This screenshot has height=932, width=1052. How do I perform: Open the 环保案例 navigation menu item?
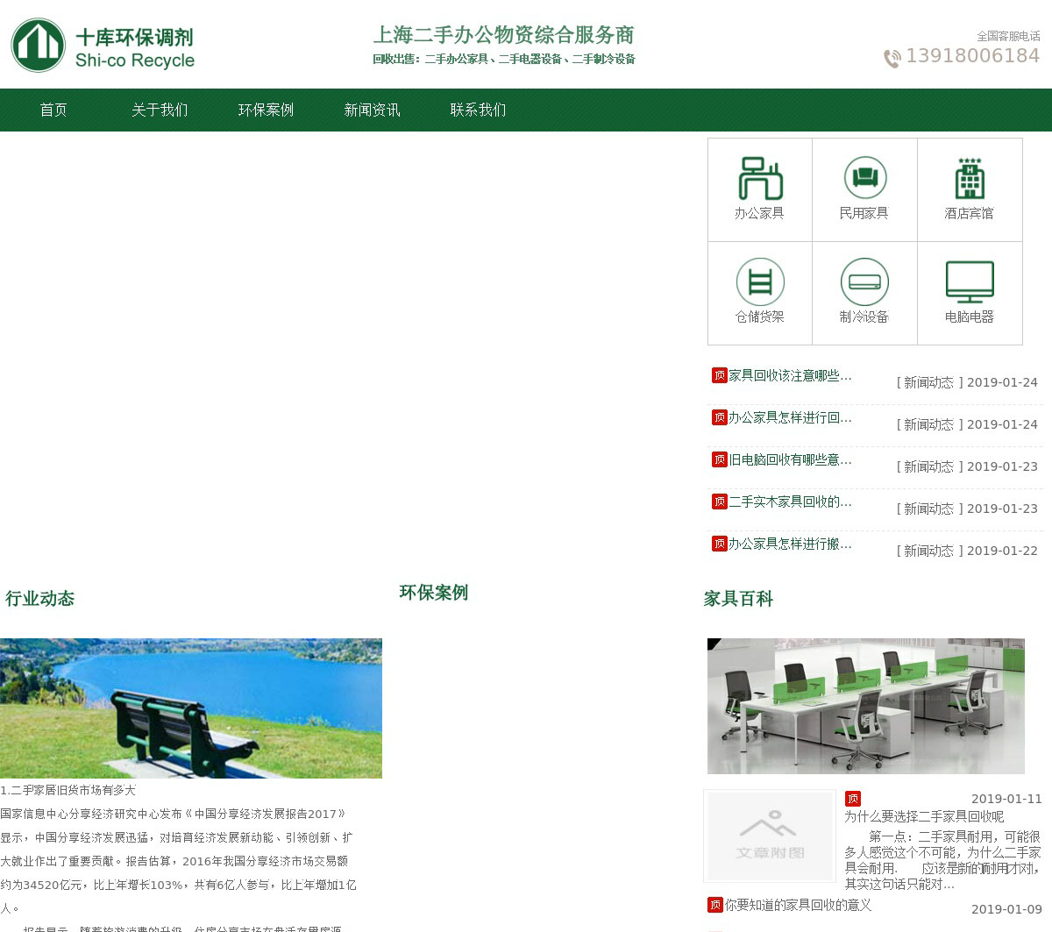(x=266, y=110)
